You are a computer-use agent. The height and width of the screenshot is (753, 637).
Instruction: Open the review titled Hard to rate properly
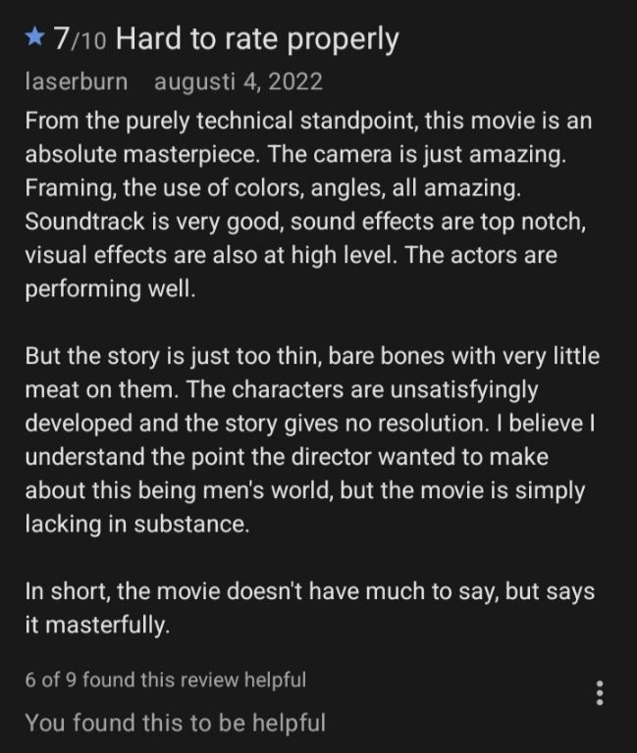click(257, 39)
